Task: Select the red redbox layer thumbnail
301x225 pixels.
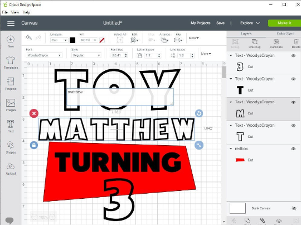Action: (x=240, y=160)
